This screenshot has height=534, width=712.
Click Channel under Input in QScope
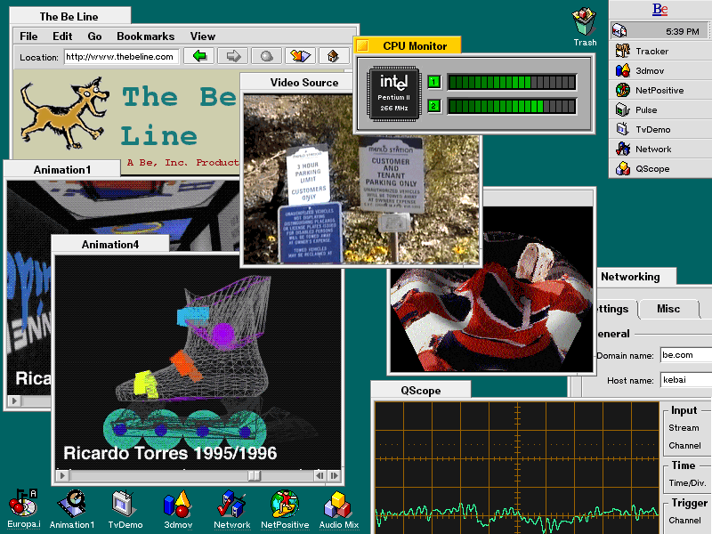[x=684, y=446]
